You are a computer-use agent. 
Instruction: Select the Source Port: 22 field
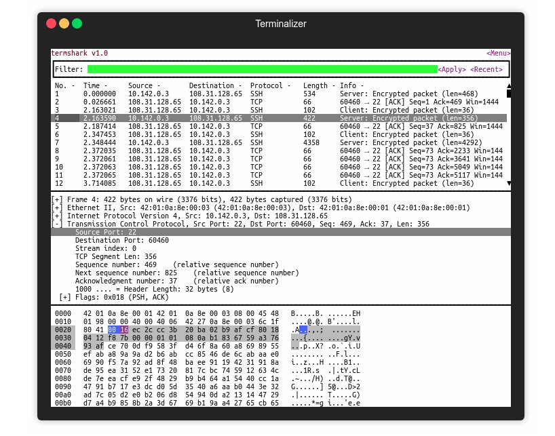(x=281, y=232)
